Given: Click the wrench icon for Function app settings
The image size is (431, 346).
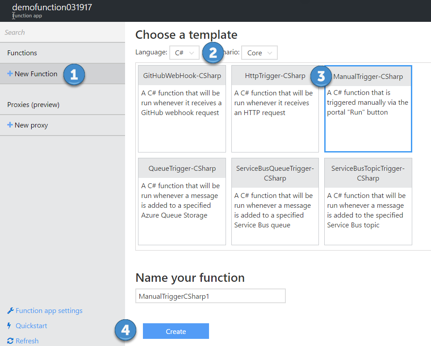Looking at the screenshot, I should point(10,311).
